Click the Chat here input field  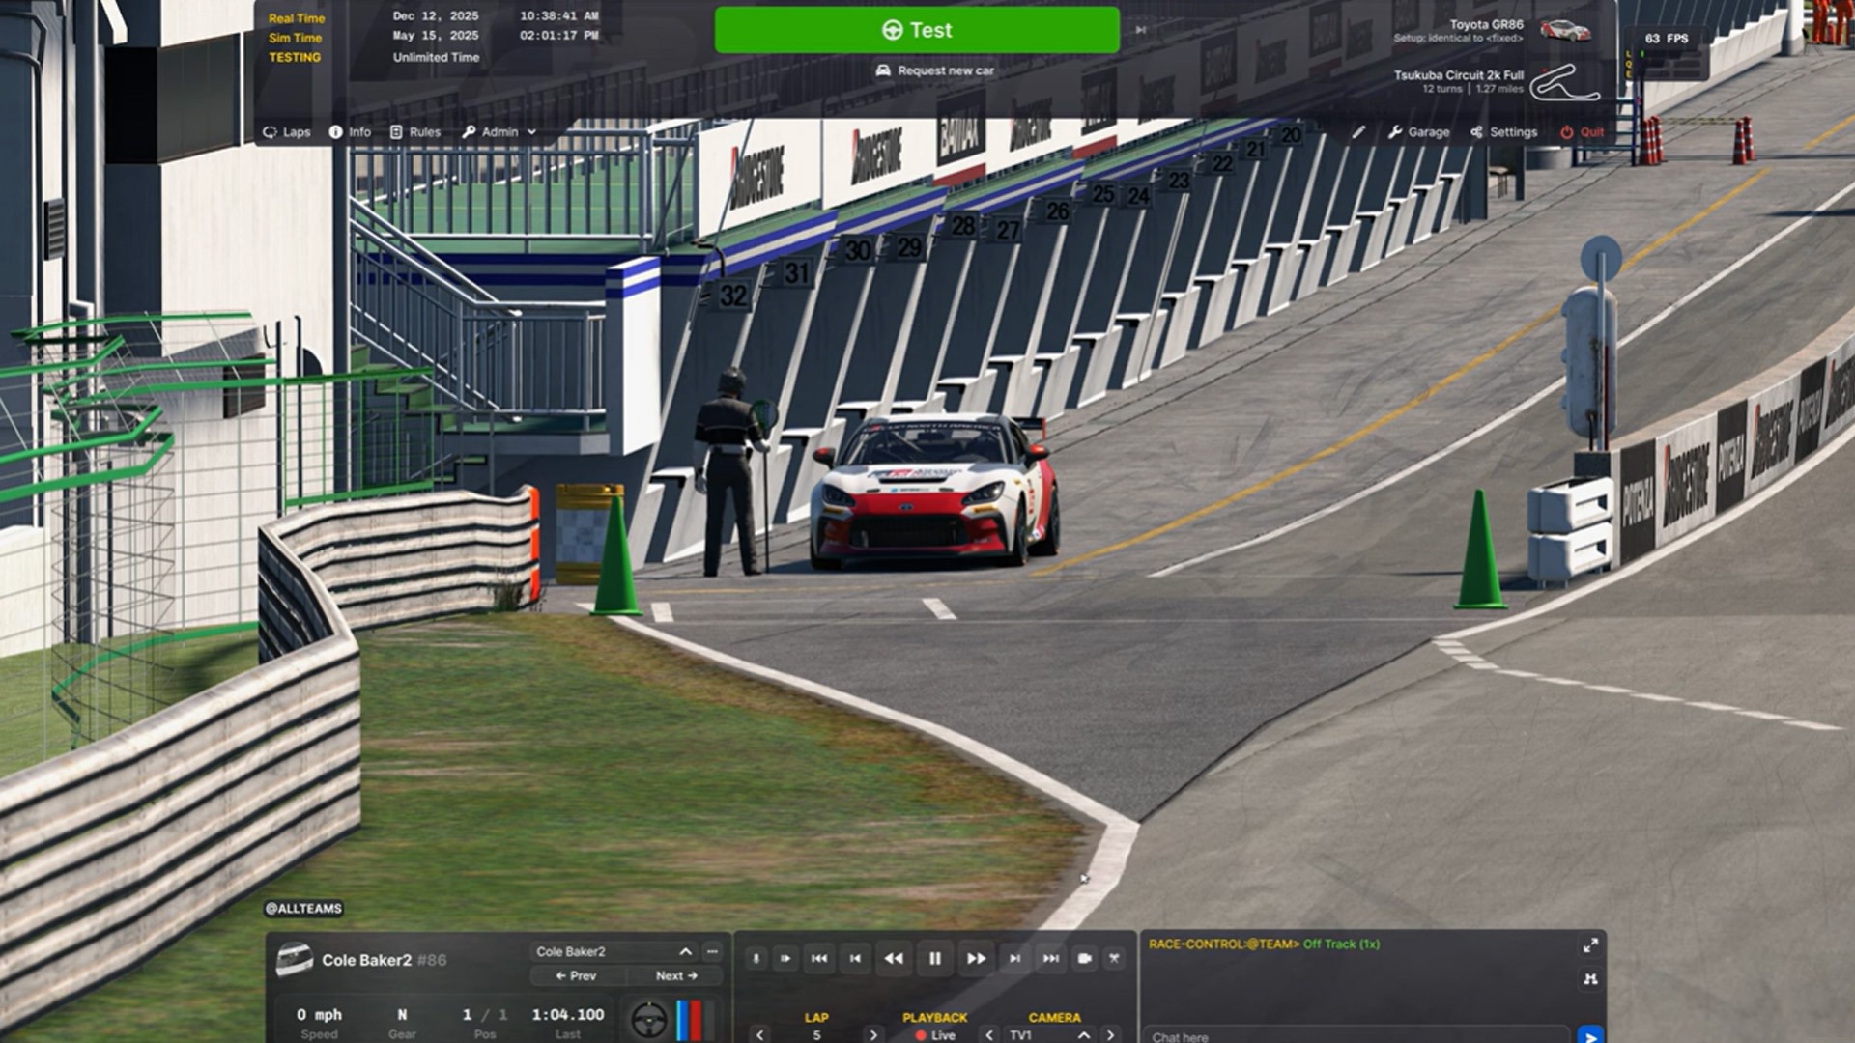click(1357, 1036)
